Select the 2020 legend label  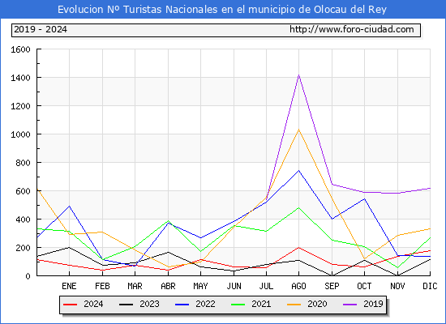[x=317, y=304]
